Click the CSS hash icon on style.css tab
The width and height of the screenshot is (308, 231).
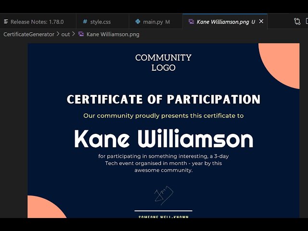[x=85, y=21]
